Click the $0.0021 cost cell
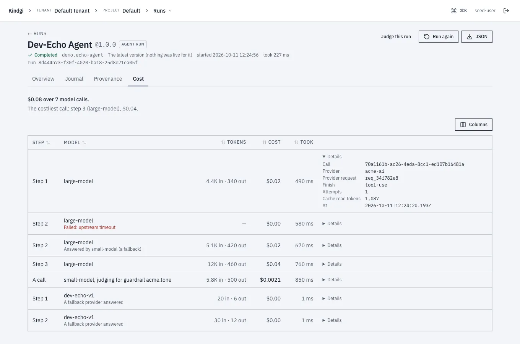 coord(270,280)
